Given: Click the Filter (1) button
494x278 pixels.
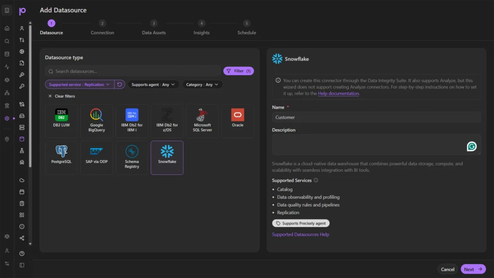Looking at the screenshot, I should point(238,71).
